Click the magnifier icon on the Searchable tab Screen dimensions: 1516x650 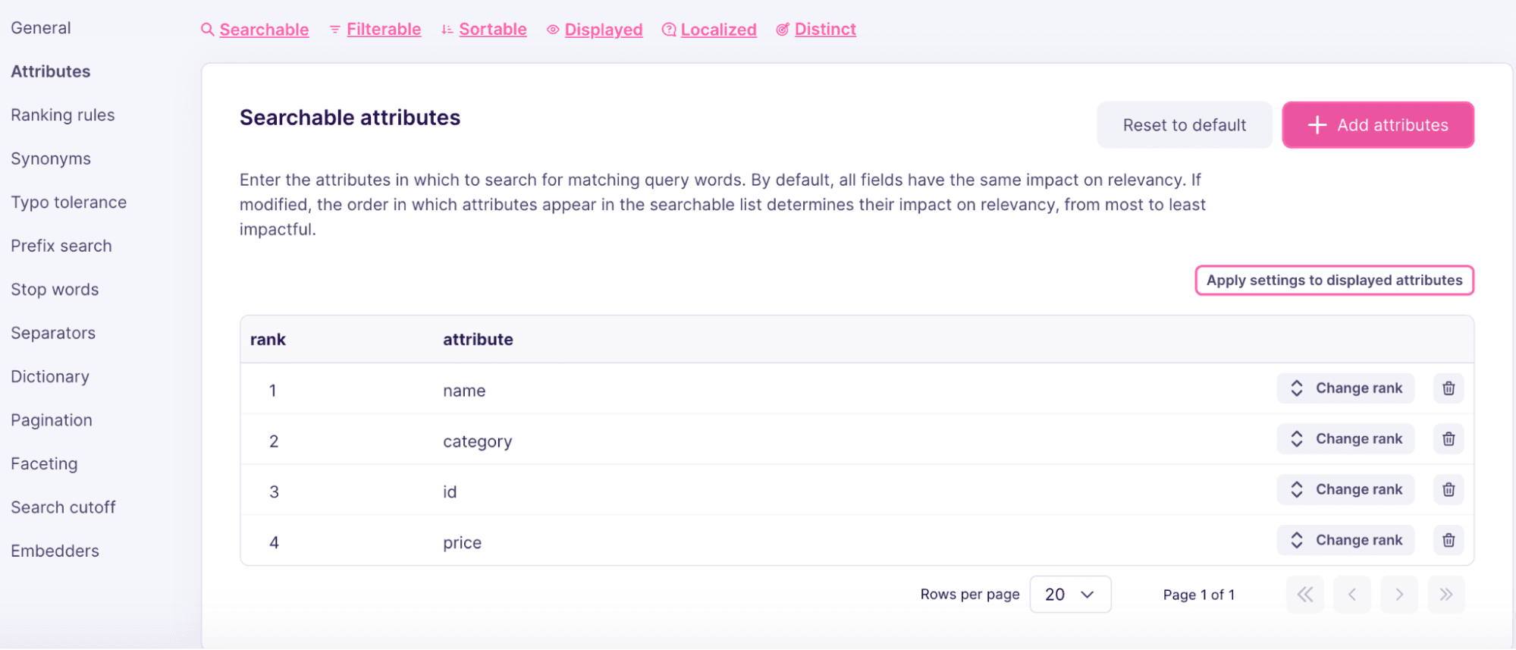coord(206,29)
